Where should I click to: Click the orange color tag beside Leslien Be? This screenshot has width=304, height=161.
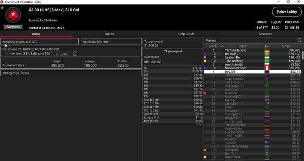[205, 58]
